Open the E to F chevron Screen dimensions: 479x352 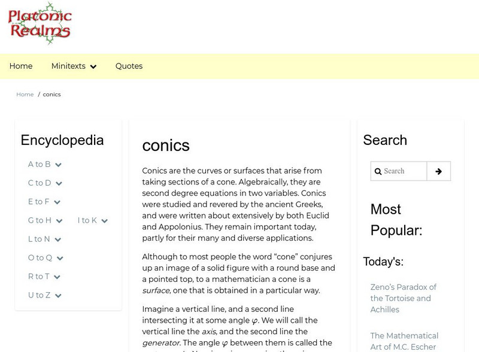coord(57,202)
